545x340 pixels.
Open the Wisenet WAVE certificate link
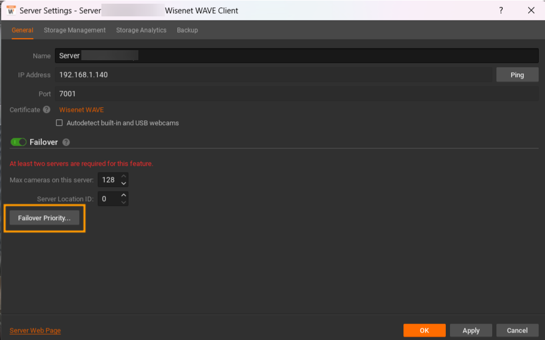(81, 110)
